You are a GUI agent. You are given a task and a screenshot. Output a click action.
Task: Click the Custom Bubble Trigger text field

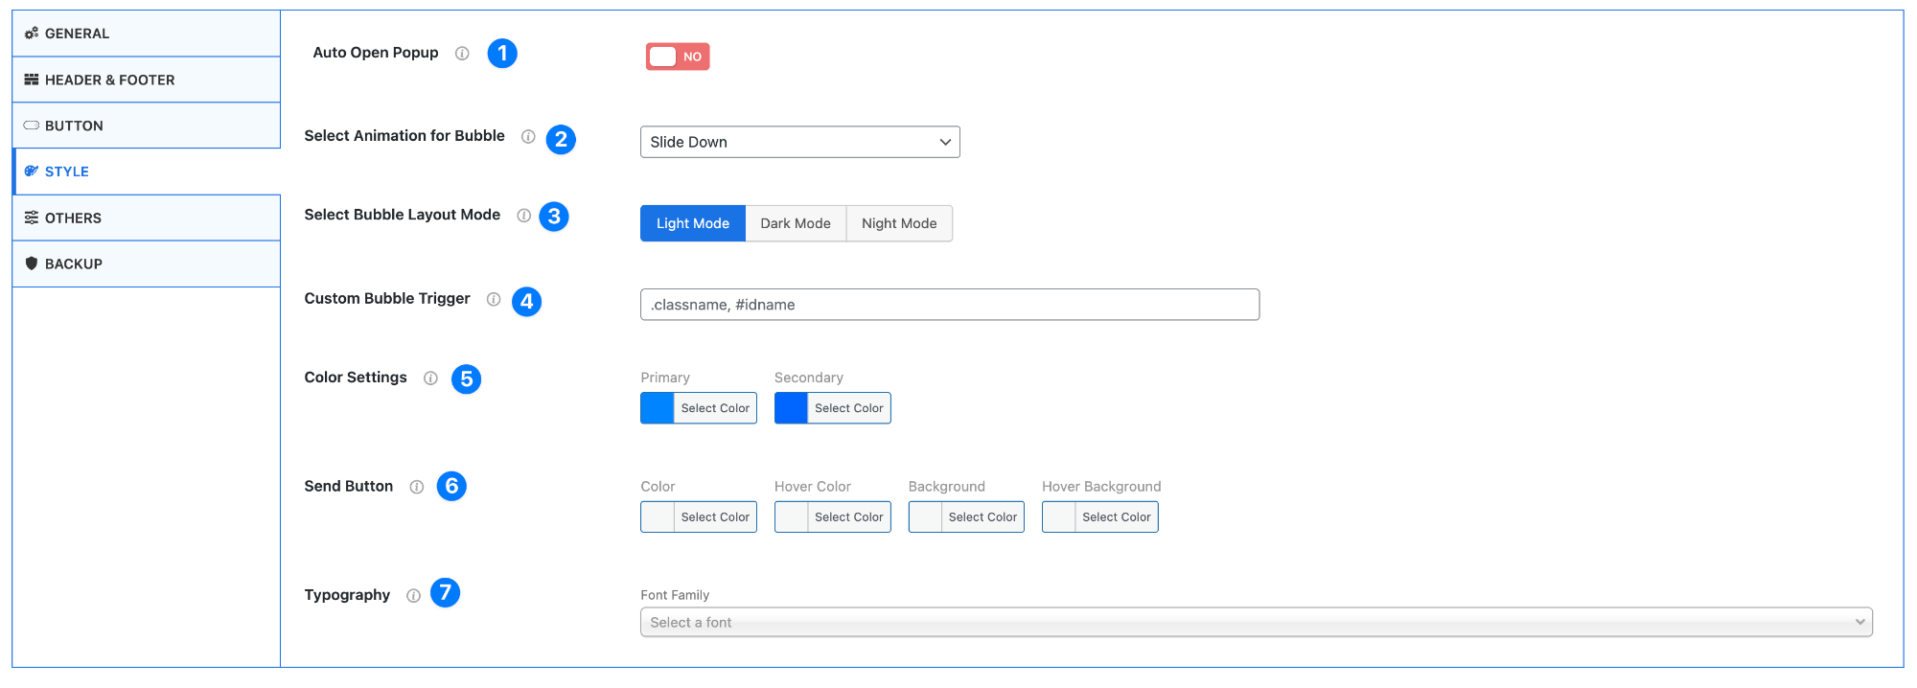pos(949,305)
